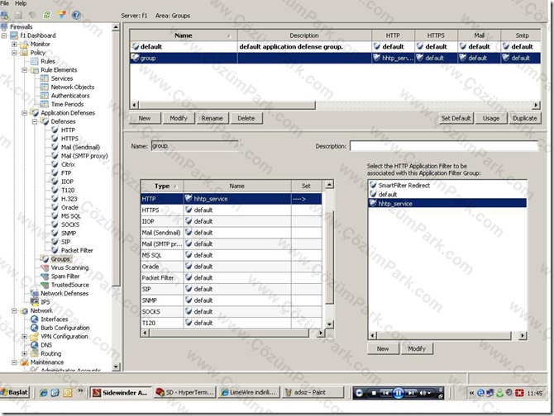The height and width of the screenshot is (416, 554).
Task: Open the HTTP defense in the tree
Action: pos(68,130)
